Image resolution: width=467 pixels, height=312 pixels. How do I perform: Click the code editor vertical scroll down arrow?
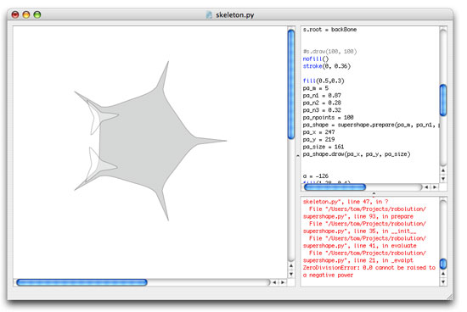click(x=443, y=179)
